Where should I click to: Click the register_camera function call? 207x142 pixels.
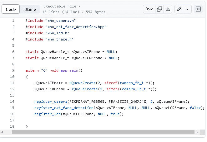[51, 102]
